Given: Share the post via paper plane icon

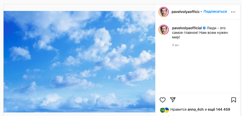Looking at the screenshot, I should (x=173, y=100).
